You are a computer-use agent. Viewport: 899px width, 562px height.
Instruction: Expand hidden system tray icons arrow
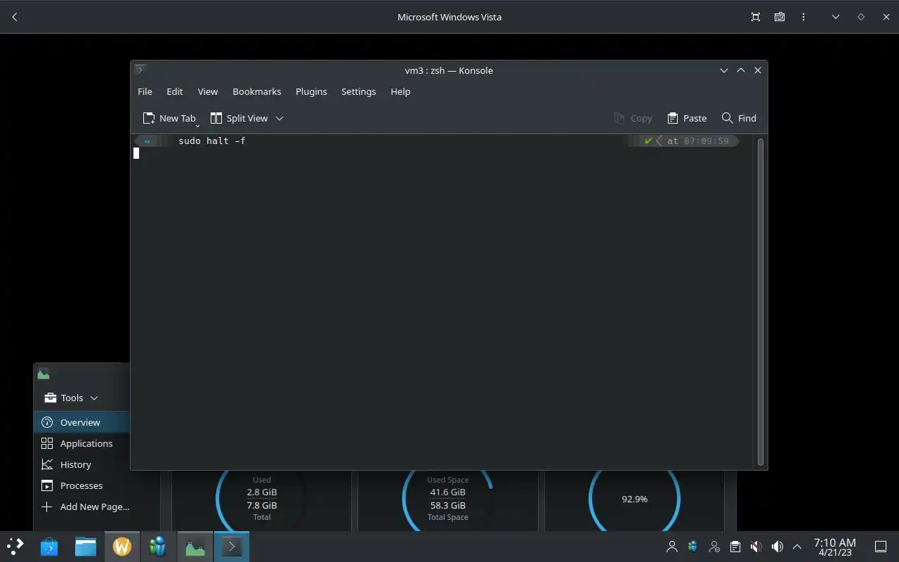[797, 546]
